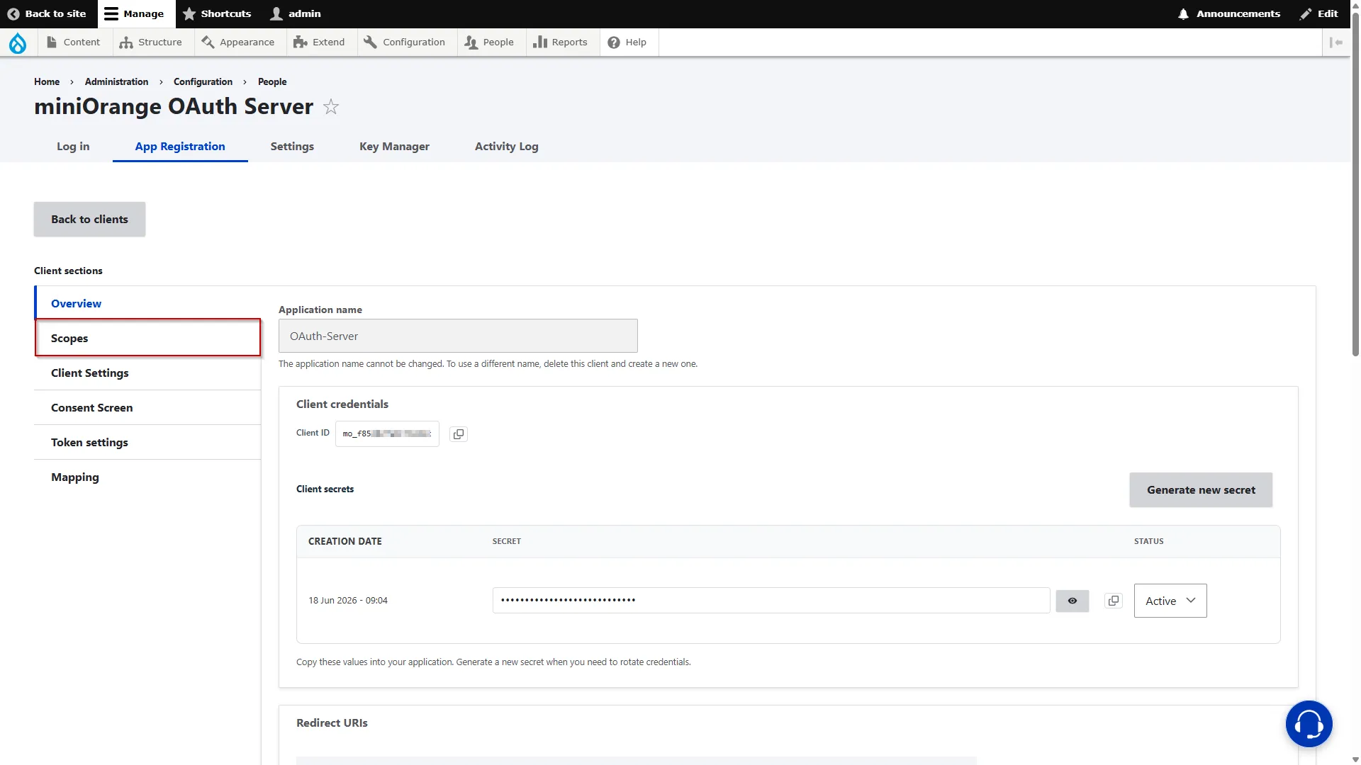Screen dimensions: 1361x765
Task: Go to Home breadcrumb
Action: 47,81
